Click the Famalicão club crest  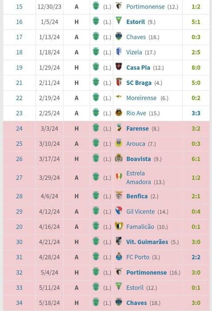tap(119, 226)
